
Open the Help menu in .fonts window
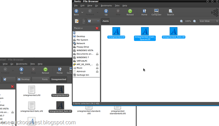pos(125,5)
